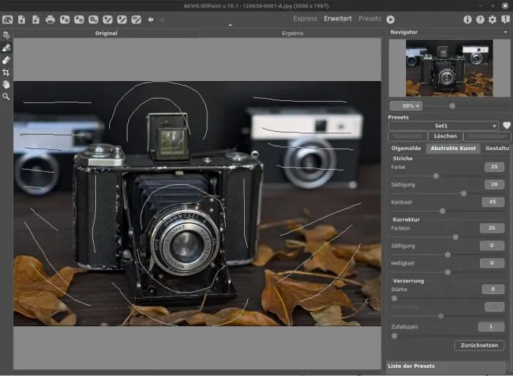Select the crop tool

(x=7, y=72)
